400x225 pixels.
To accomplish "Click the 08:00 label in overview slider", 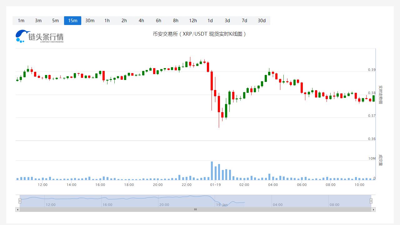I will pyautogui.click(x=334, y=205).
